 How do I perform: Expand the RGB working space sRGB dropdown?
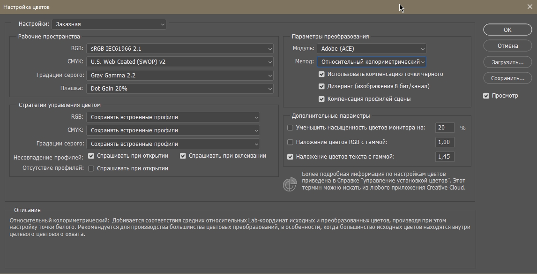point(179,48)
